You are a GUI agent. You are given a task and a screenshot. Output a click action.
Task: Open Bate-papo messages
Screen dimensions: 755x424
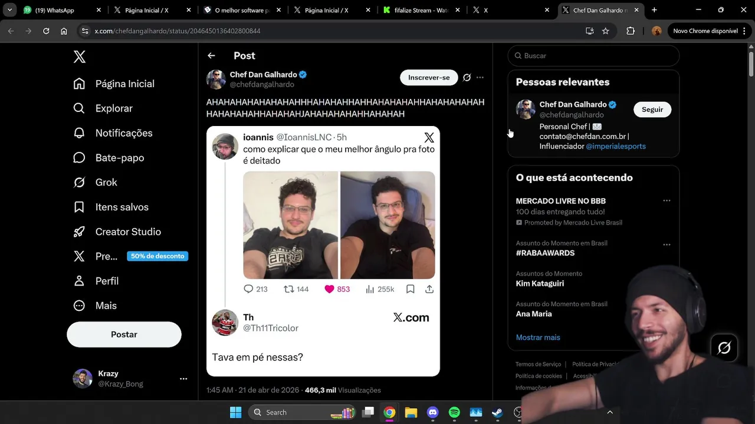click(x=109, y=158)
